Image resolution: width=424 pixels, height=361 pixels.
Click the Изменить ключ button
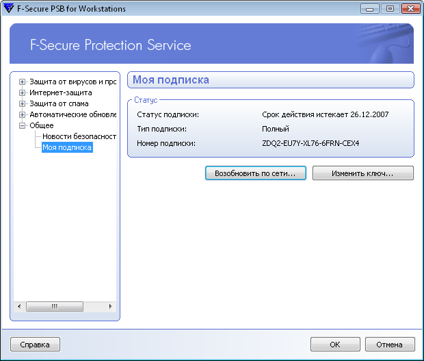click(x=363, y=173)
